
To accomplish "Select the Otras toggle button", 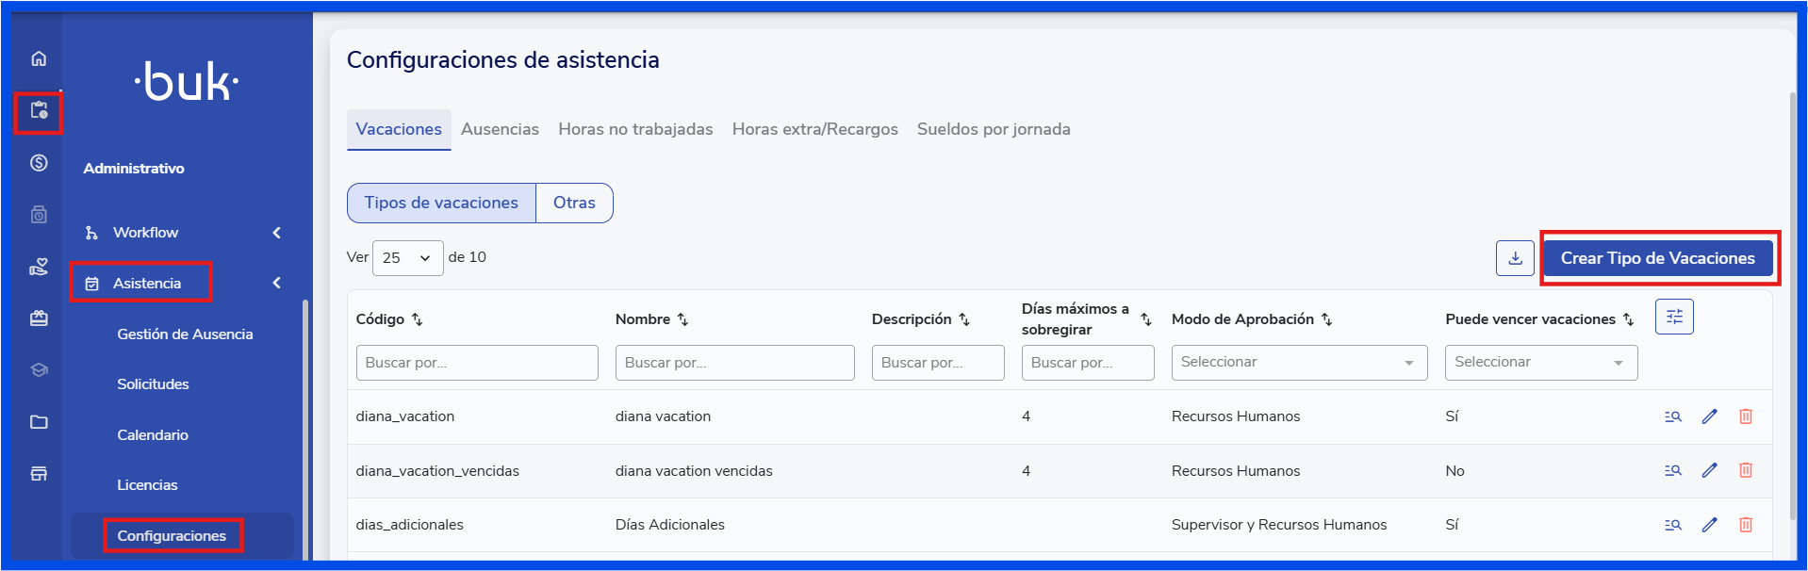I will click(574, 203).
